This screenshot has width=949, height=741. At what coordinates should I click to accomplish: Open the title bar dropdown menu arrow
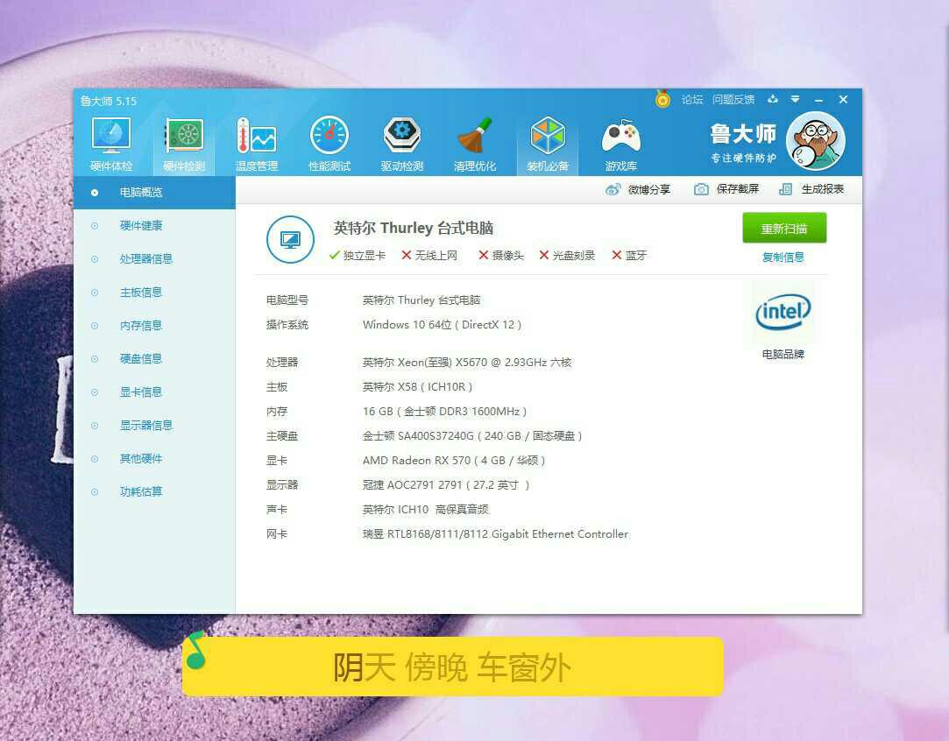[x=796, y=100]
